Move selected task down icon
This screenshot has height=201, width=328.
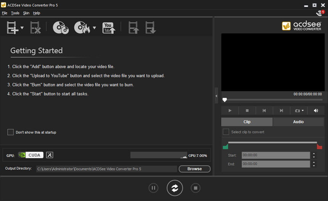pos(150,27)
